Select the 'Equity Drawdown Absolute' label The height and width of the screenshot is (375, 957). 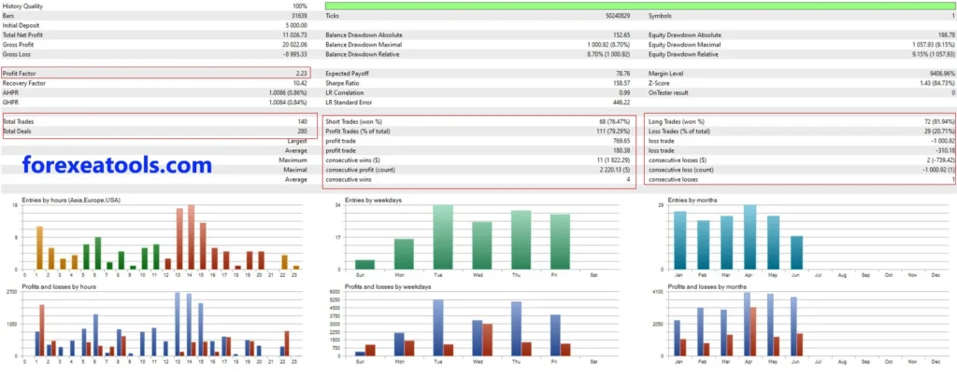[x=685, y=35]
